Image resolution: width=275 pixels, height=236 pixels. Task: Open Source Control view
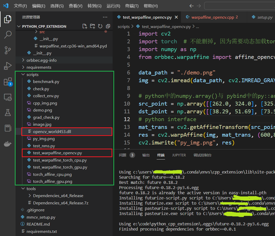pos(8,50)
